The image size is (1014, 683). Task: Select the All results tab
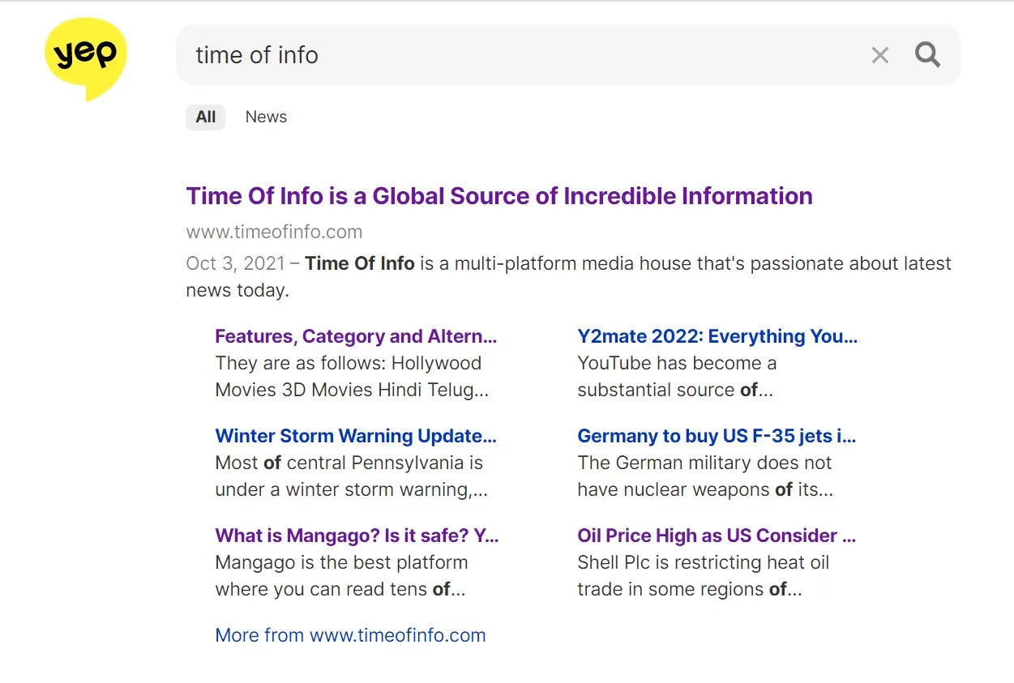click(205, 117)
